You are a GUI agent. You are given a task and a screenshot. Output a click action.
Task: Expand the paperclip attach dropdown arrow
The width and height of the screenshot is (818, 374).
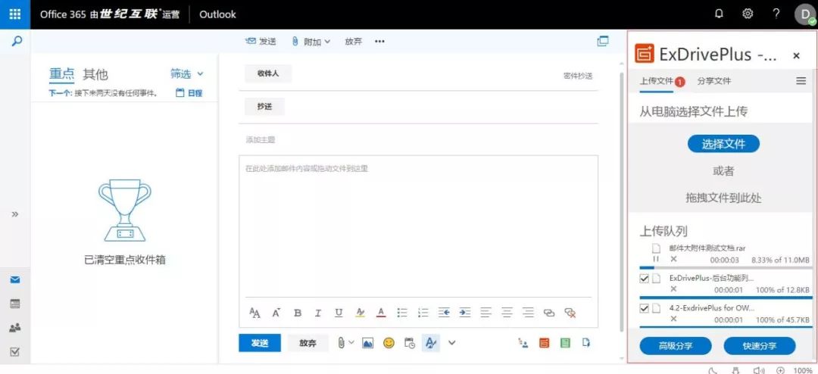351,343
